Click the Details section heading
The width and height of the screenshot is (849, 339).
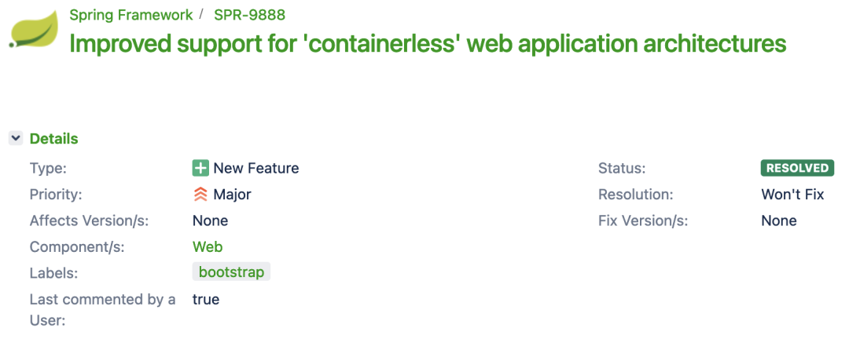tap(53, 139)
